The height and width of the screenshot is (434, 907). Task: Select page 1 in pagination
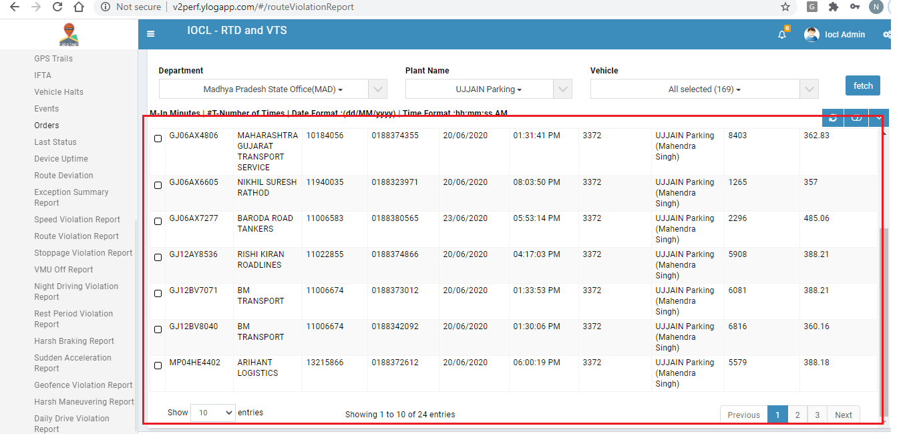pyautogui.click(x=777, y=415)
